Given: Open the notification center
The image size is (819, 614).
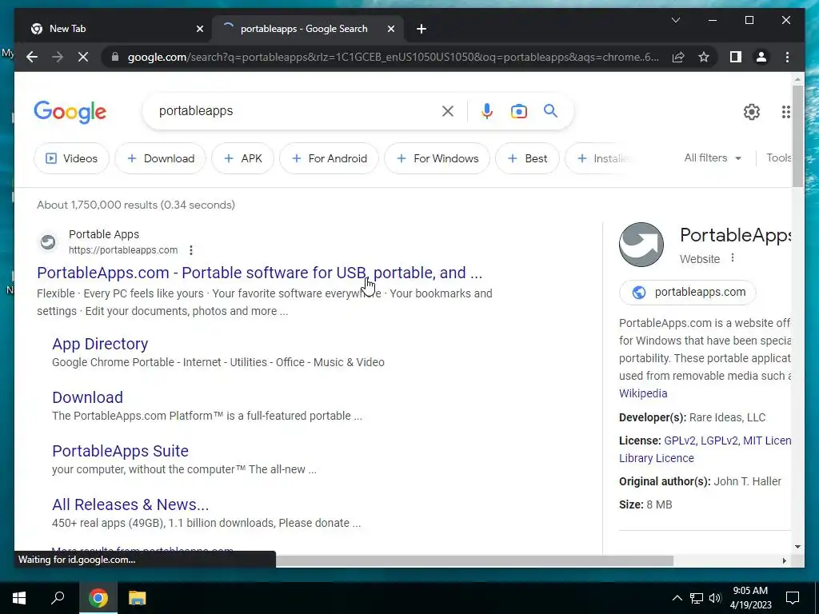Looking at the screenshot, I should point(793,598).
